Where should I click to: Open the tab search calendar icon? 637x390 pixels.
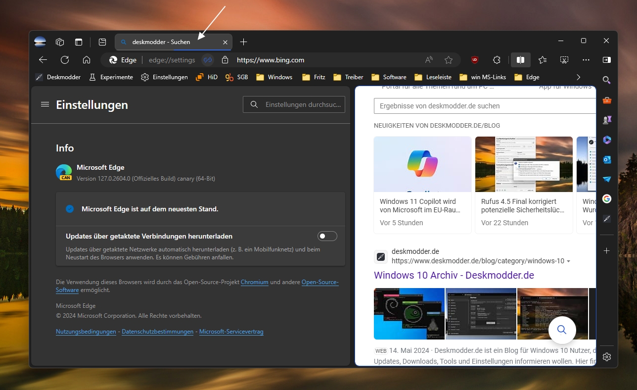[102, 42]
